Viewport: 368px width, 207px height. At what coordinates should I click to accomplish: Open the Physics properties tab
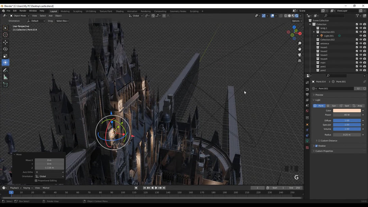[x=307, y=130]
